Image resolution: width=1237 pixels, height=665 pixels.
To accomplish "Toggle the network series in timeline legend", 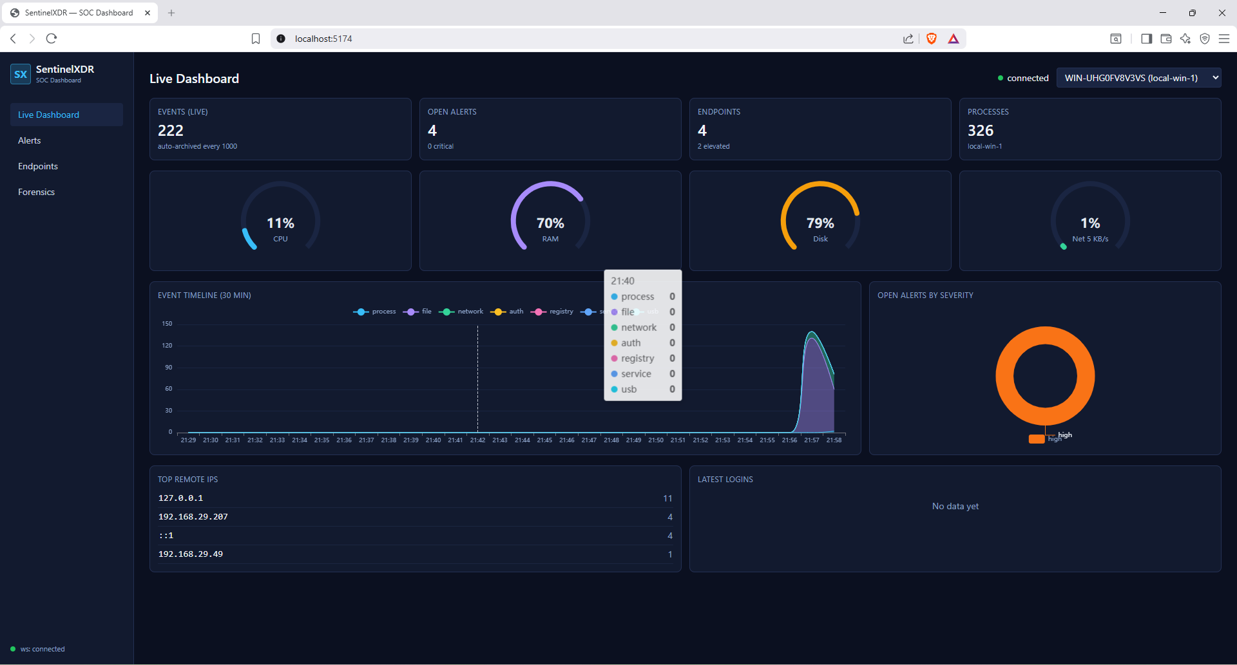I will pos(461,312).
